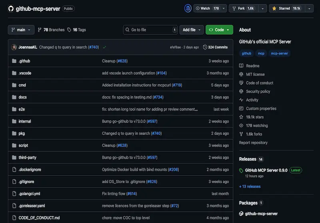
Task: Click the green tag icon beside the 0.9.0 release
Action: [241, 170]
